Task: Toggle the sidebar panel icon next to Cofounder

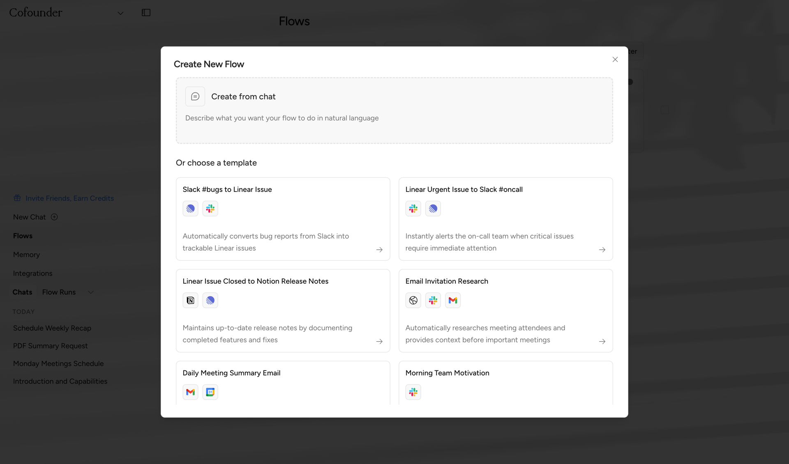Action: 146,12
